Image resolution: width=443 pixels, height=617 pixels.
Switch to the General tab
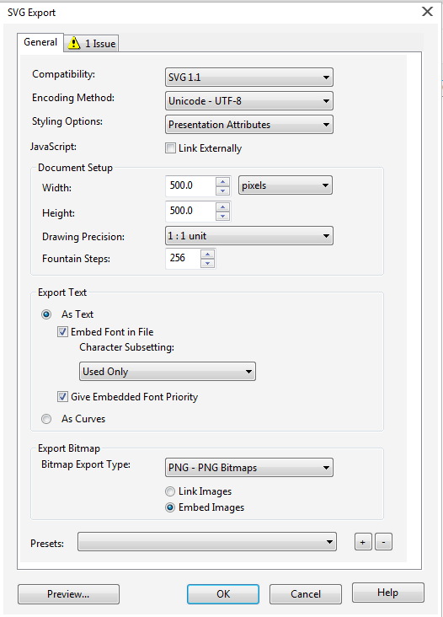(x=40, y=42)
